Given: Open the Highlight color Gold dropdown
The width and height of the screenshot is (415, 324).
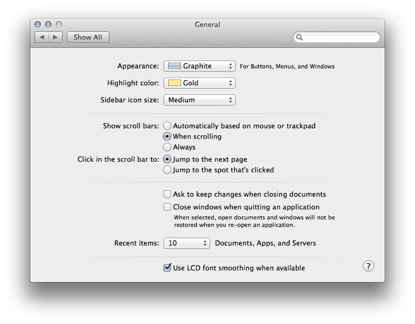Looking at the screenshot, I should pyautogui.click(x=199, y=83).
